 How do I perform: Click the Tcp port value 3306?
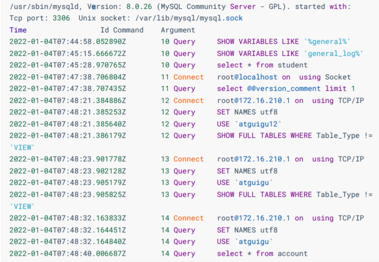click(x=61, y=18)
